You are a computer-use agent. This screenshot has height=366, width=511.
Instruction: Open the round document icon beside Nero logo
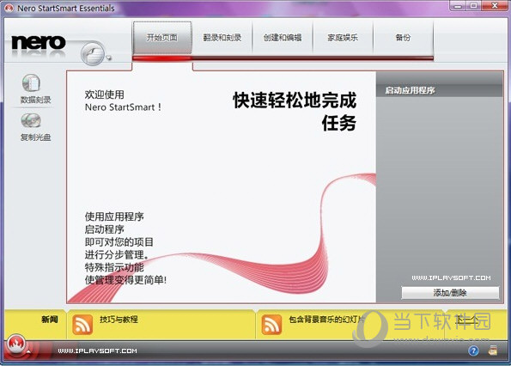point(93,53)
